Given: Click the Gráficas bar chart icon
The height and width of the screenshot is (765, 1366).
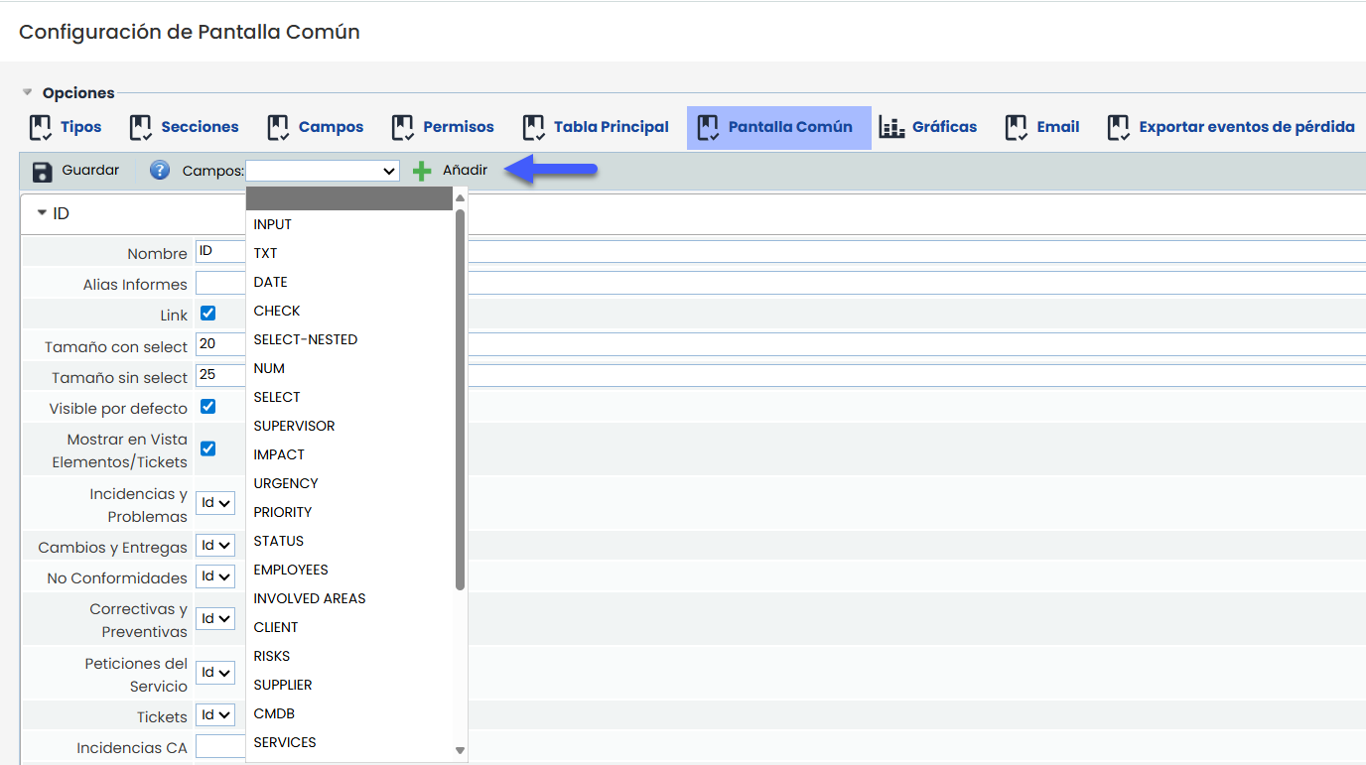Looking at the screenshot, I should pyautogui.click(x=891, y=127).
